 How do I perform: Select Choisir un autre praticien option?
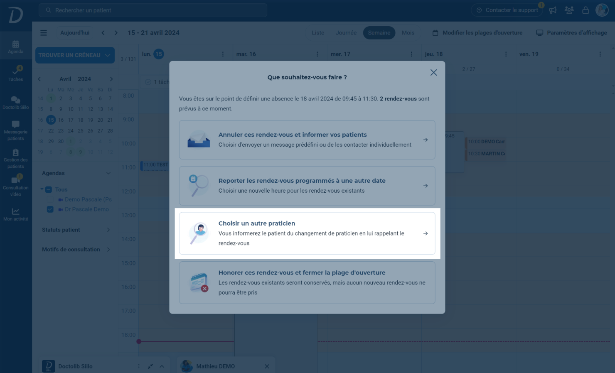(x=307, y=233)
